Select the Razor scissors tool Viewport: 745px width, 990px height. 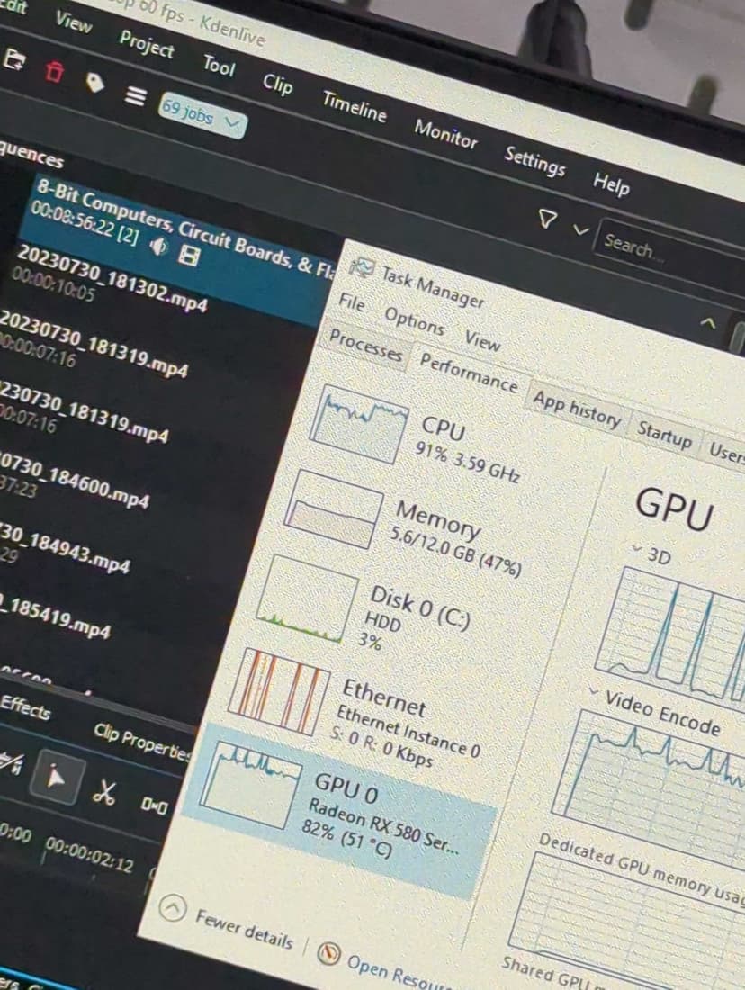[105, 792]
